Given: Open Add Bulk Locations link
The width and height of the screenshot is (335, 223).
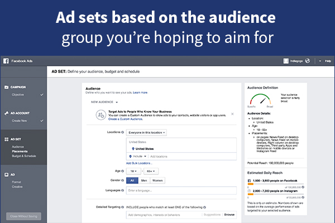Looking at the screenshot, I should [139, 163].
